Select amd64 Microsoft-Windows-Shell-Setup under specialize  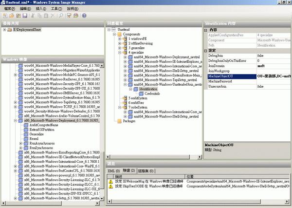coord(166,71)
